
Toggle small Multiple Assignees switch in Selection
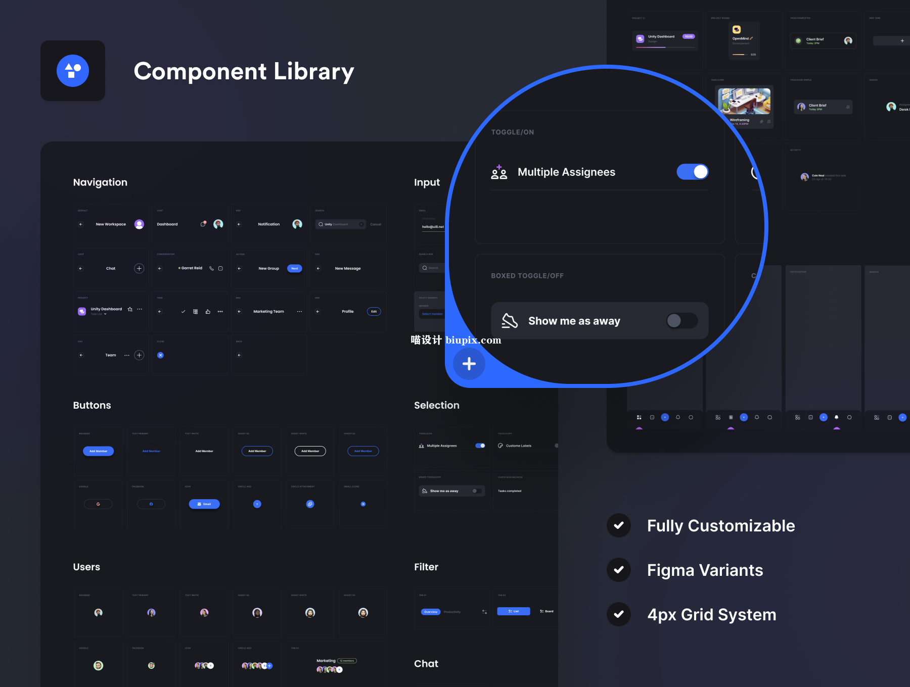pos(480,446)
